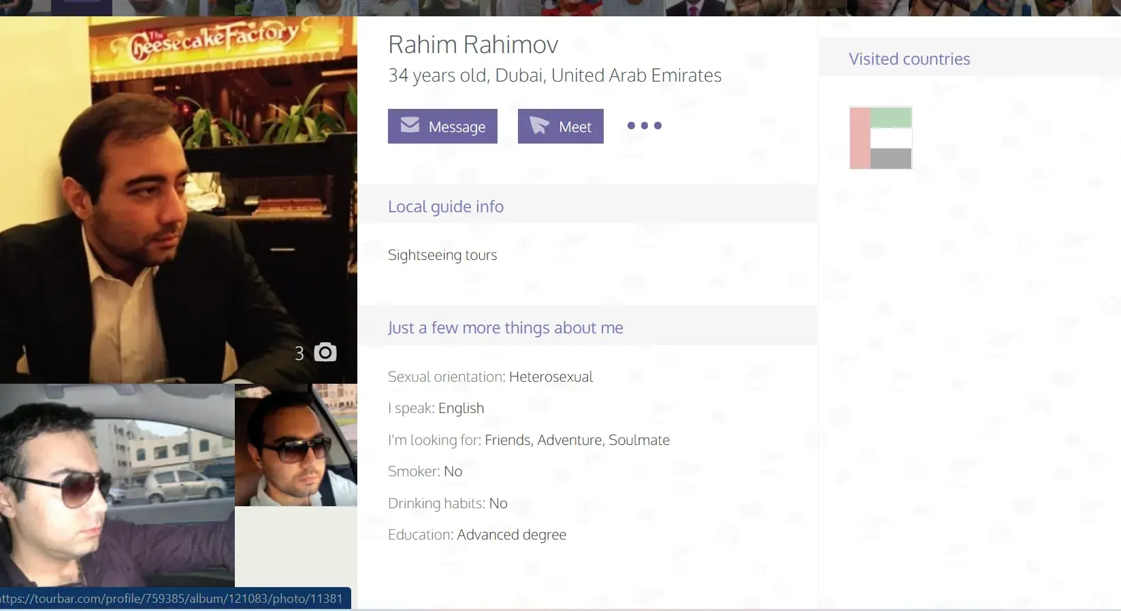Screen dimensions: 1121x611
Task: Click the purple tile in the top strip
Action: point(82,7)
